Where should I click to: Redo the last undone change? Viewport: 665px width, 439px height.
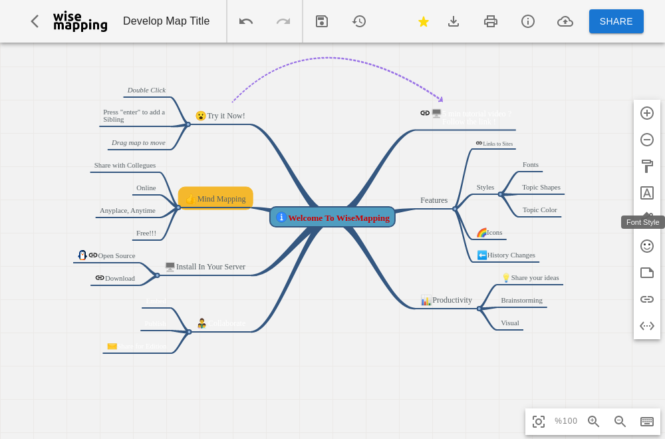pyautogui.click(x=283, y=21)
